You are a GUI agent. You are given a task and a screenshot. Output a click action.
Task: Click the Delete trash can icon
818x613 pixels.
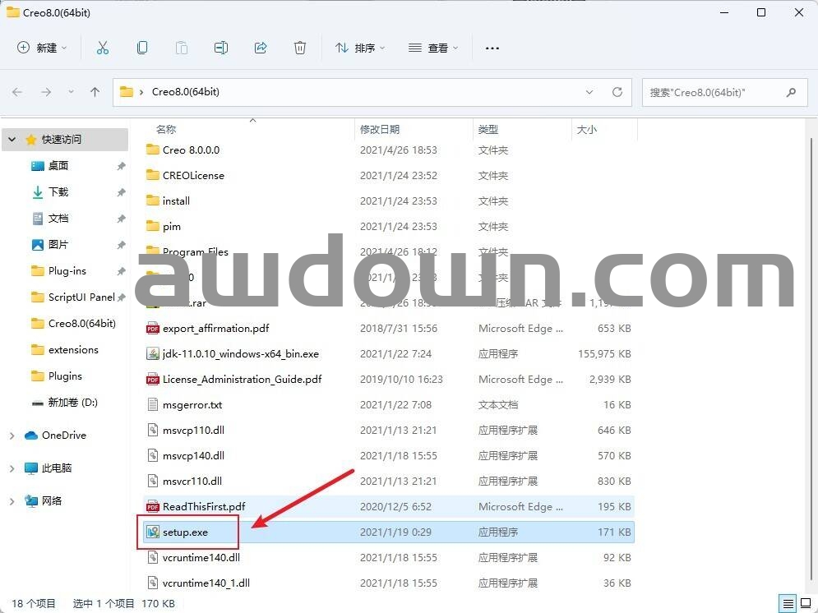(300, 48)
